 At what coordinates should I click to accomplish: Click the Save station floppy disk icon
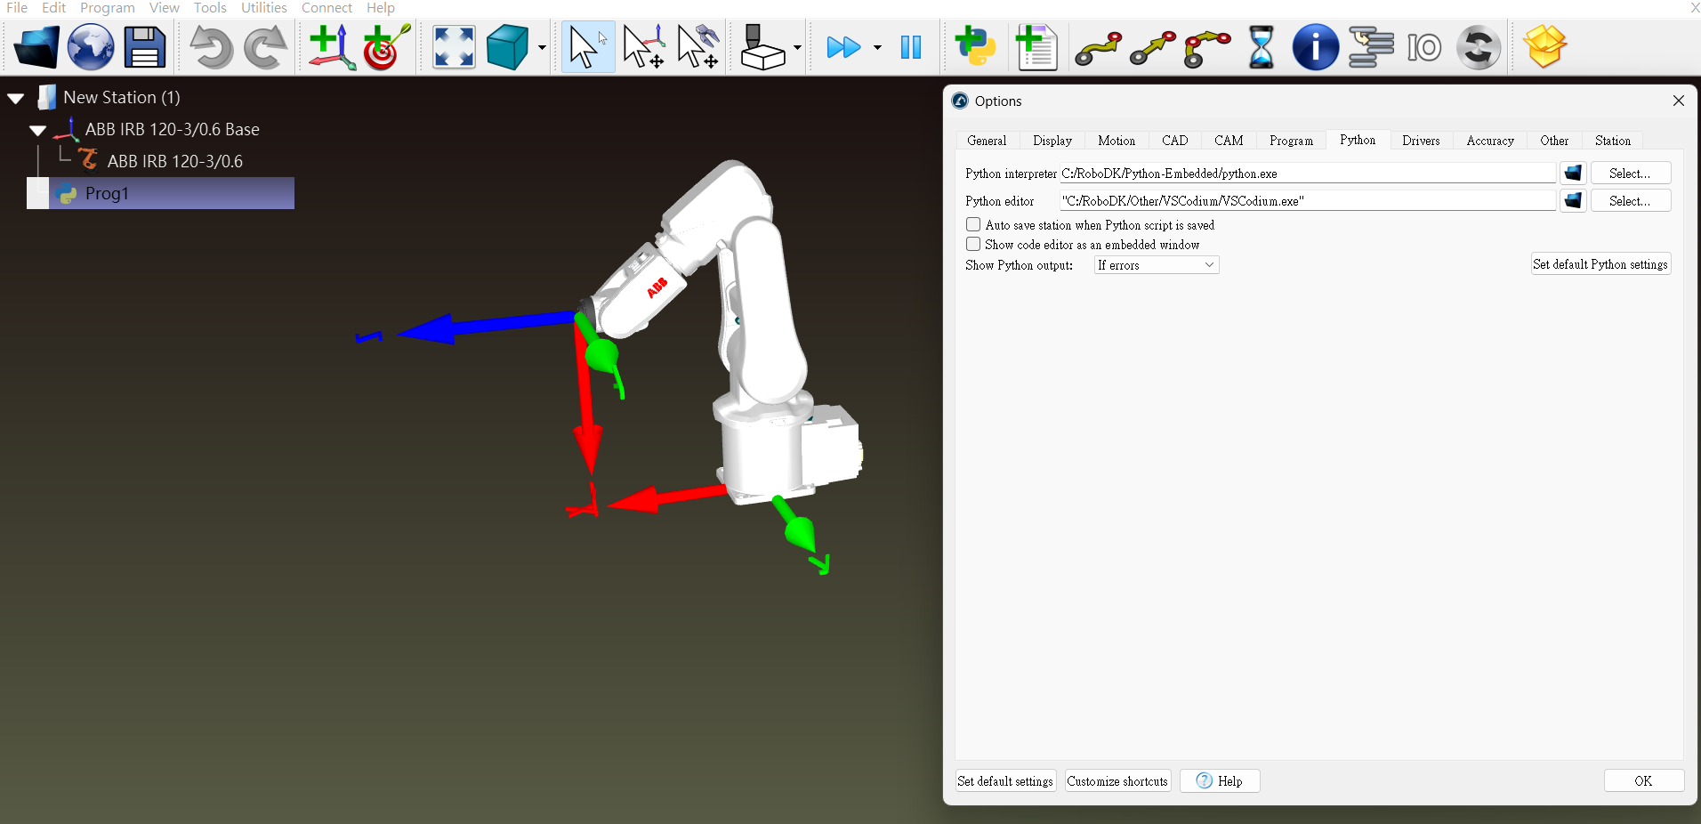(x=144, y=47)
